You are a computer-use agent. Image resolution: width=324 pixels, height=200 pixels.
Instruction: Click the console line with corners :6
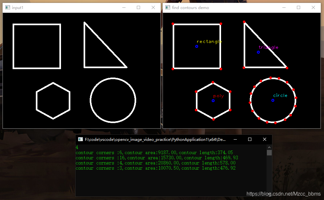(x=154, y=153)
